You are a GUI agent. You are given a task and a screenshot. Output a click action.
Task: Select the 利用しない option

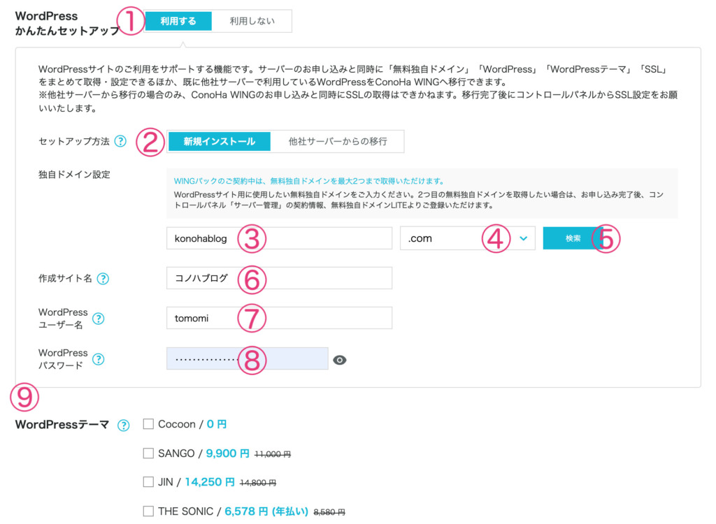pyautogui.click(x=252, y=21)
